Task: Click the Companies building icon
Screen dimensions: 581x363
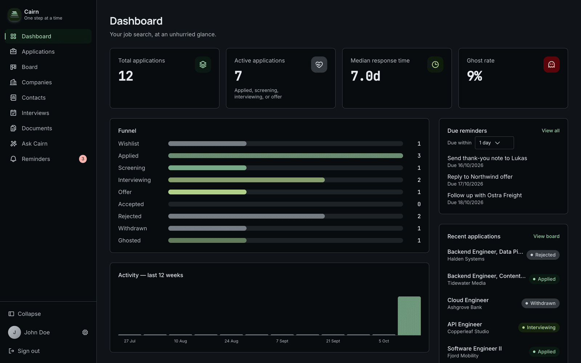Action: click(13, 82)
